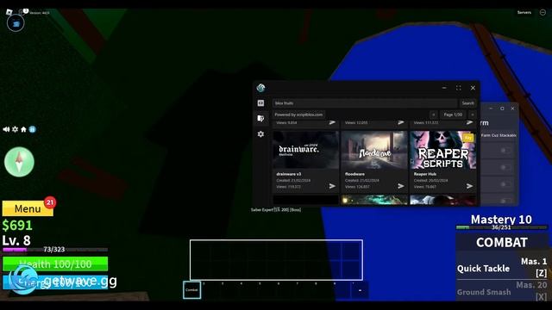The image size is (552, 310).
Task: Click the script search input field
Action: pyautogui.click(x=365, y=103)
